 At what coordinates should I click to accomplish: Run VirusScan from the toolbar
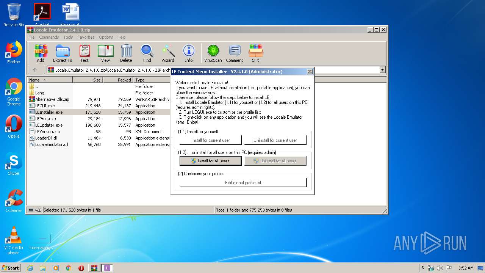tap(213, 53)
